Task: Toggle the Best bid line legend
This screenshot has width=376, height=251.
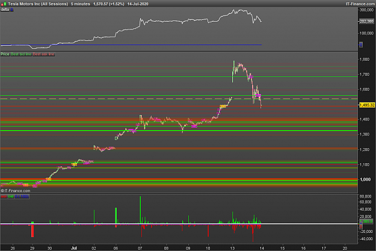Action: (x=21, y=54)
